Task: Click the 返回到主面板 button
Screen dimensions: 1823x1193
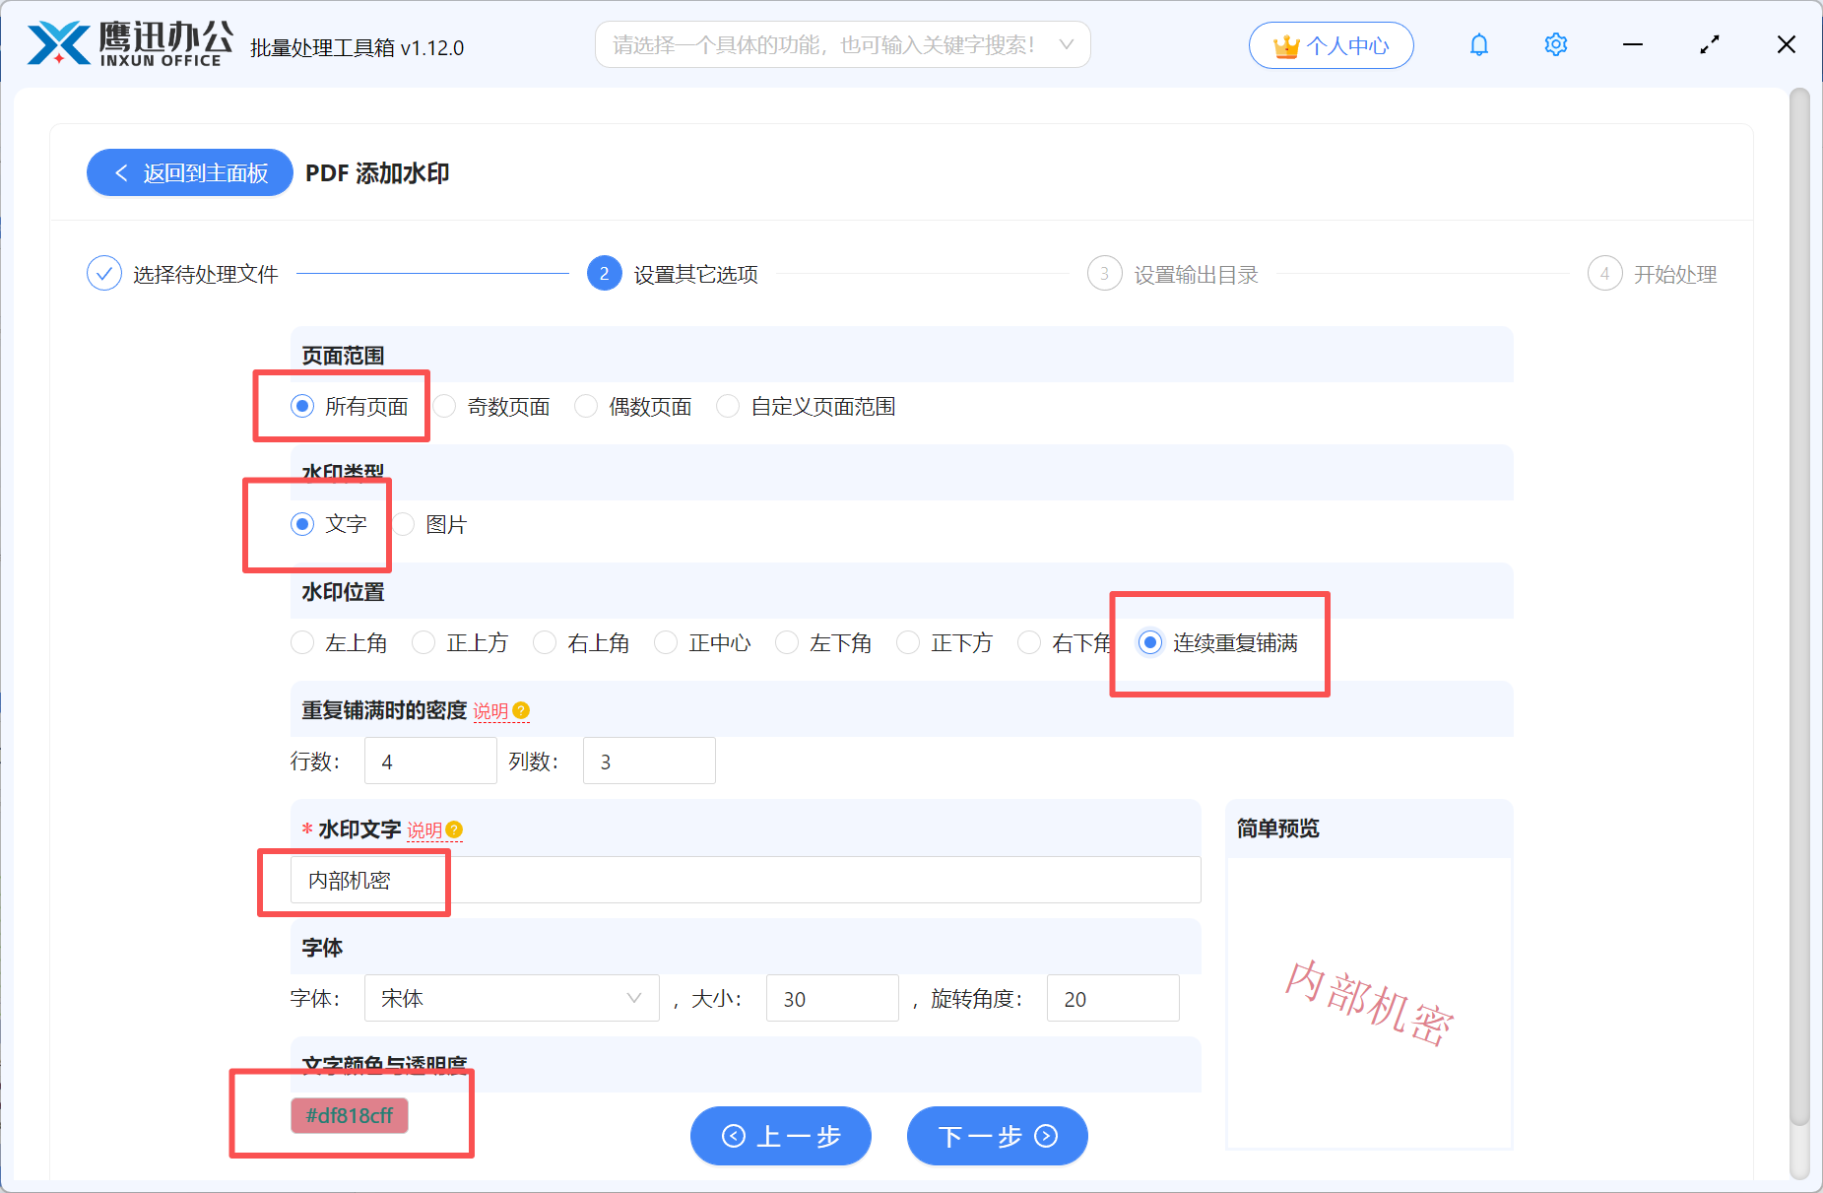Action: tap(189, 172)
